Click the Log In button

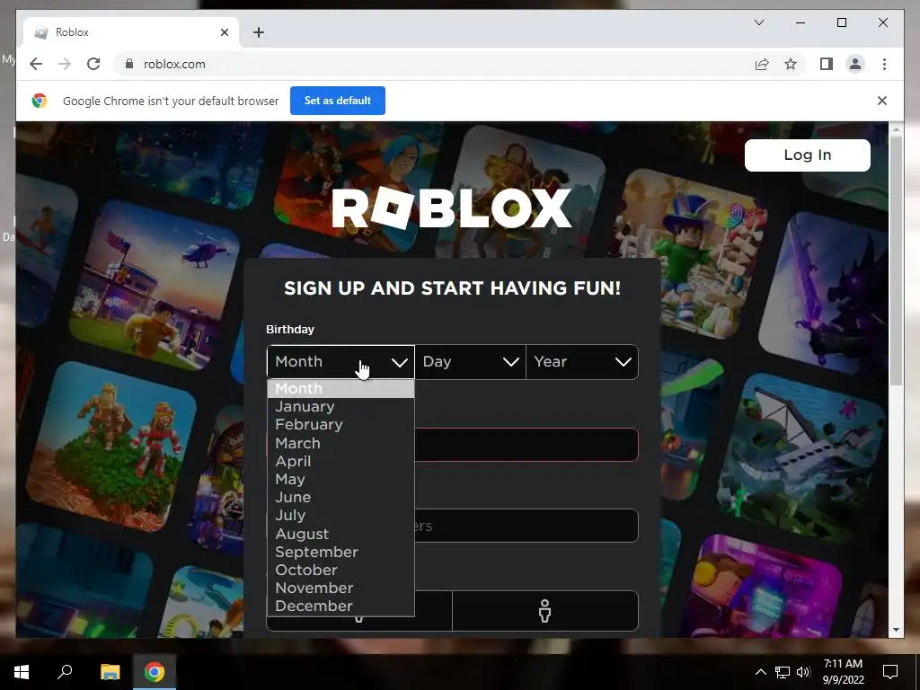pos(808,155)
